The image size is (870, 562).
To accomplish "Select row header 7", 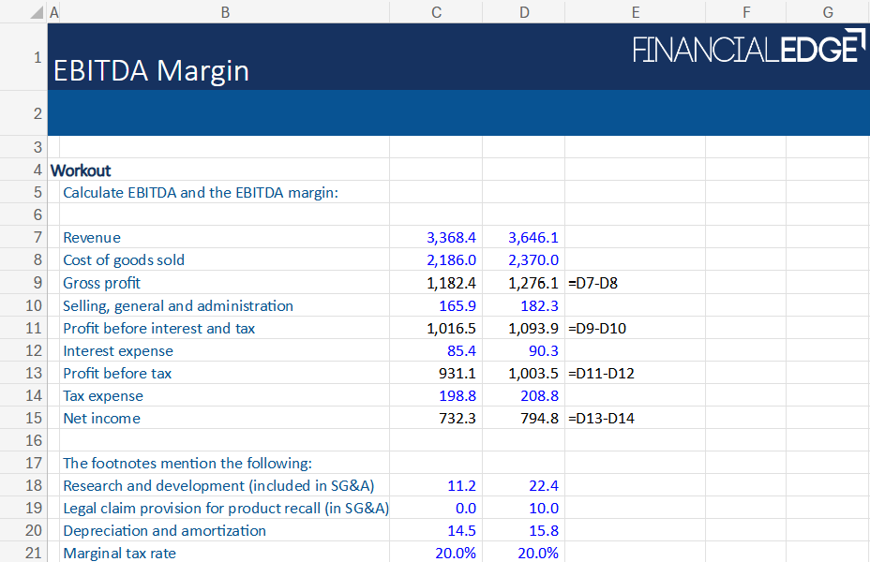I will (37, 237).
